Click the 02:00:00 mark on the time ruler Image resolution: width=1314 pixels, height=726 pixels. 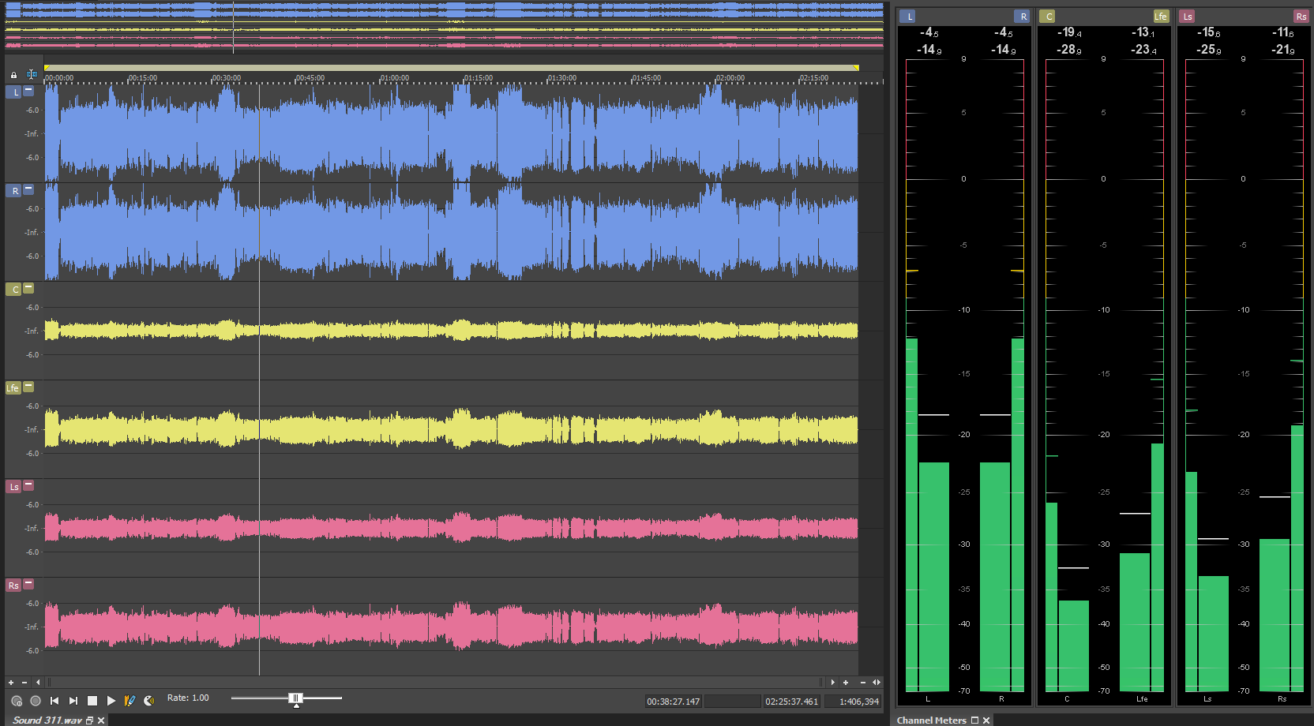click(x=730, y=78)
